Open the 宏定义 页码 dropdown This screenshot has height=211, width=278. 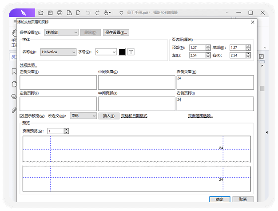click(x=83, y=116)
